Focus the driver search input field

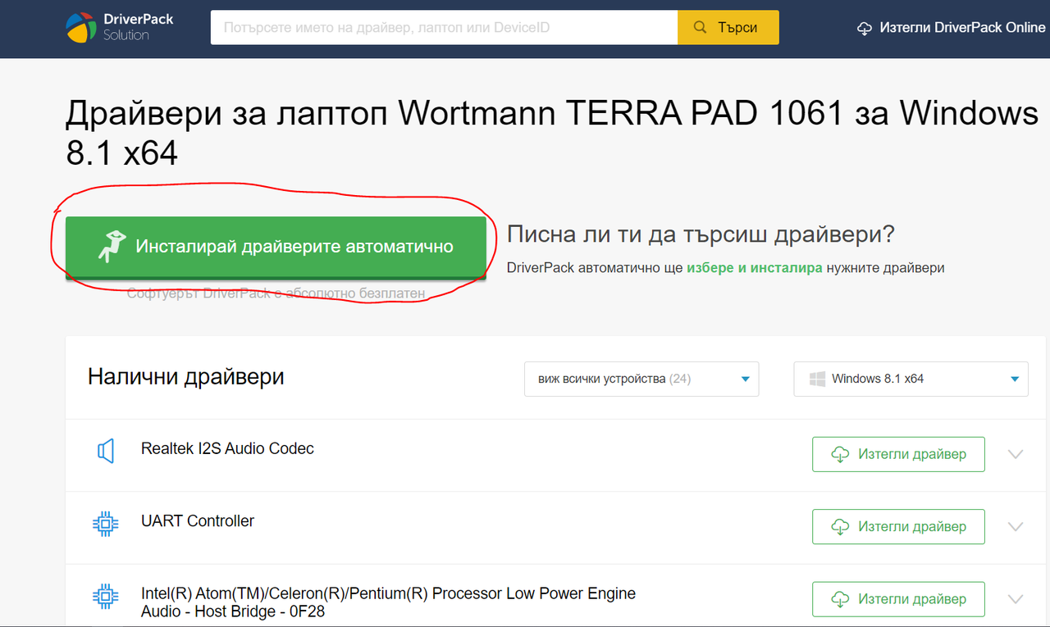click(444, 28)
